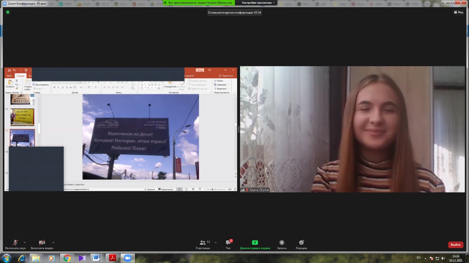
Task: Expand video options arrow next to camera
Action: [53, 243]
